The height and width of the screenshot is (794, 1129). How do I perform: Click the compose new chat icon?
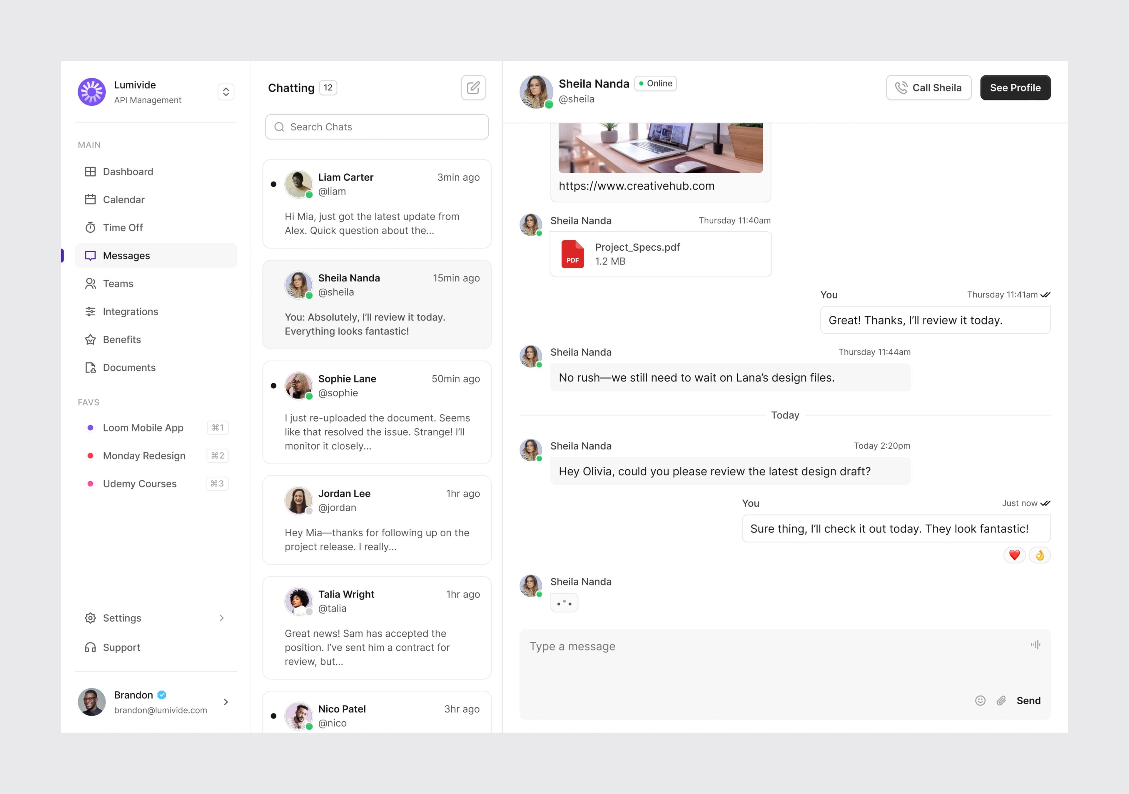(473, 88)
